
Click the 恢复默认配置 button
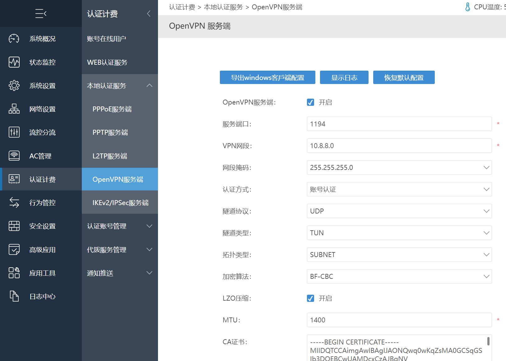coord(404,77)
